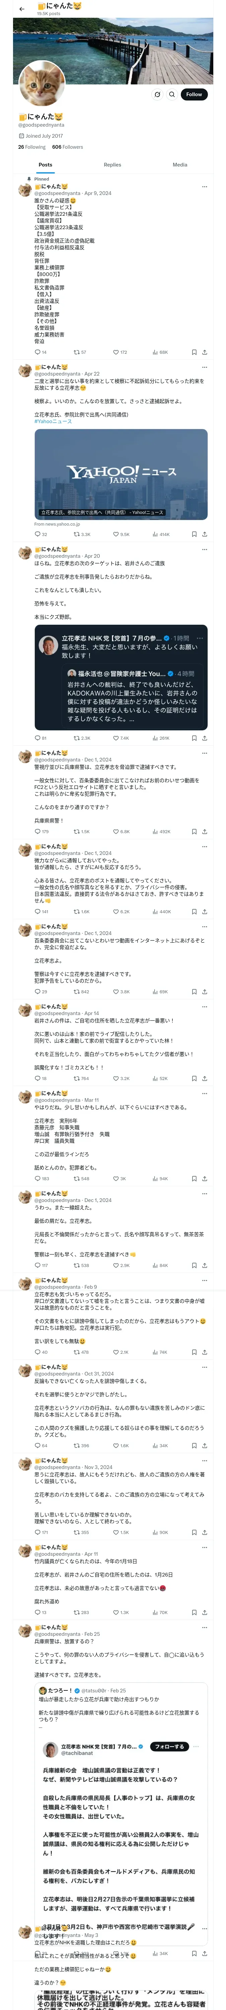
Task: Go back using the top-left arrow
Action: (22, 9)
